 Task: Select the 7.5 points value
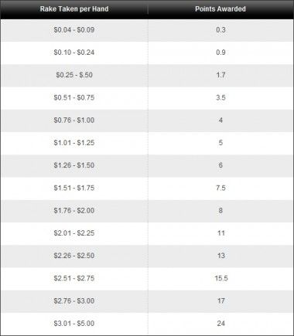click(220, 188)
